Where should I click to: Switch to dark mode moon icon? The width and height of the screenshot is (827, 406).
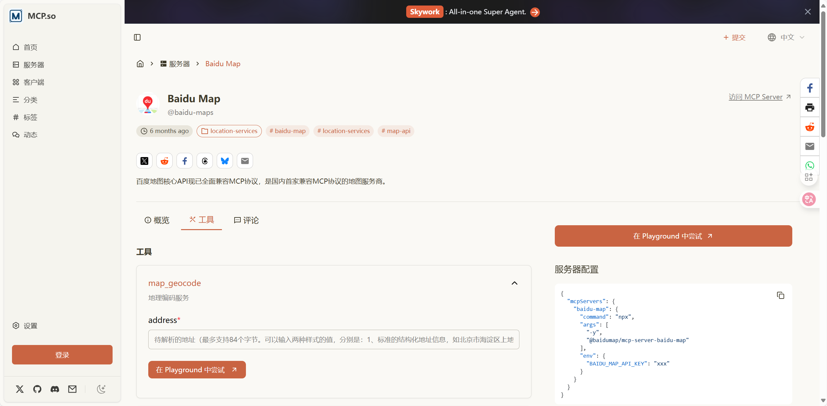[x=101, y=389]
